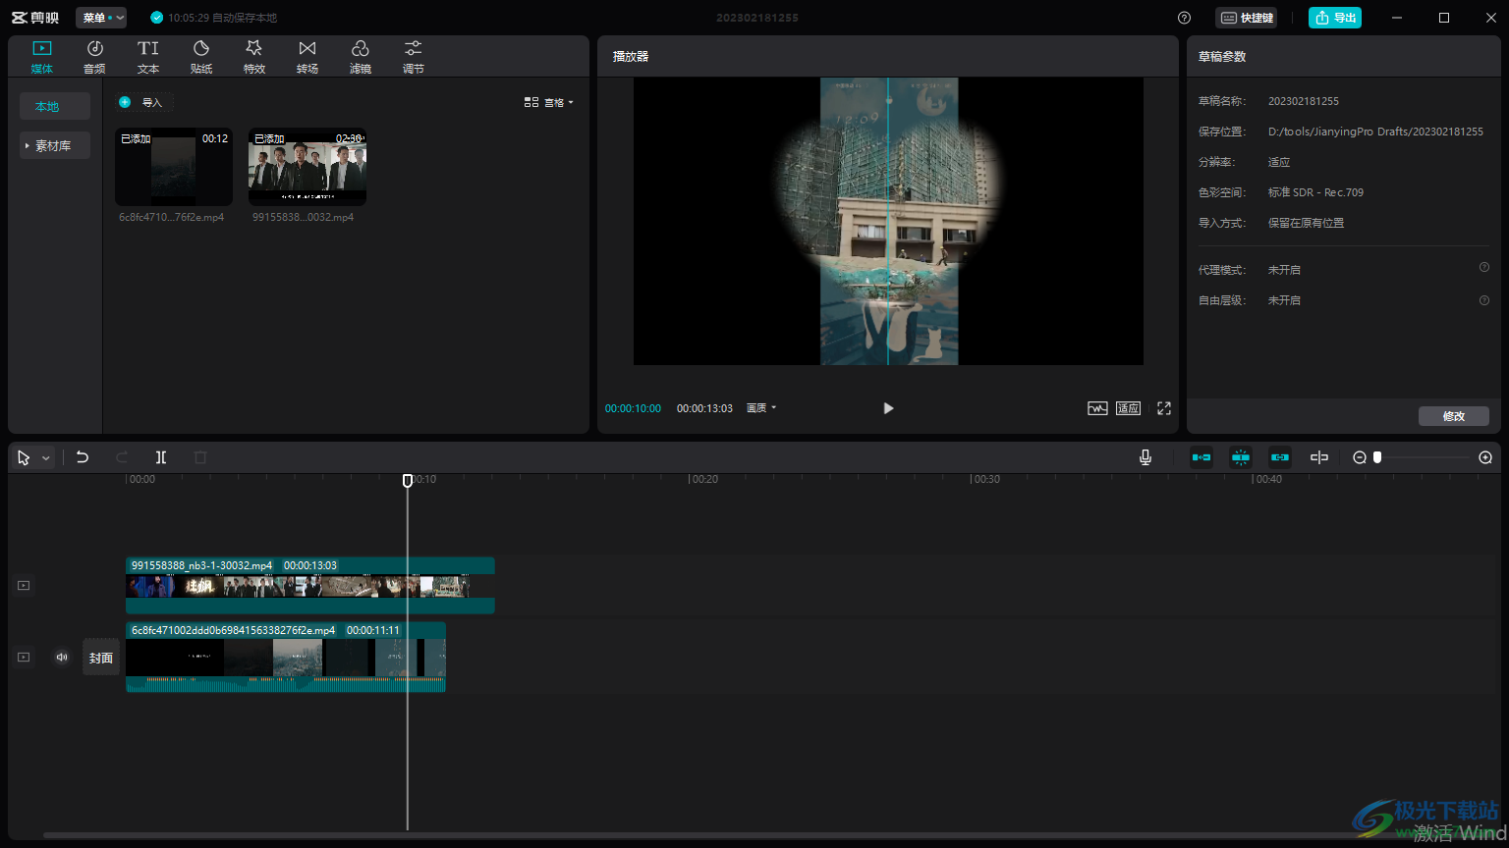The image size is (1509, 848).
Task: Toggle auto snapping on timeline
Action: [x=1241, y=457]
